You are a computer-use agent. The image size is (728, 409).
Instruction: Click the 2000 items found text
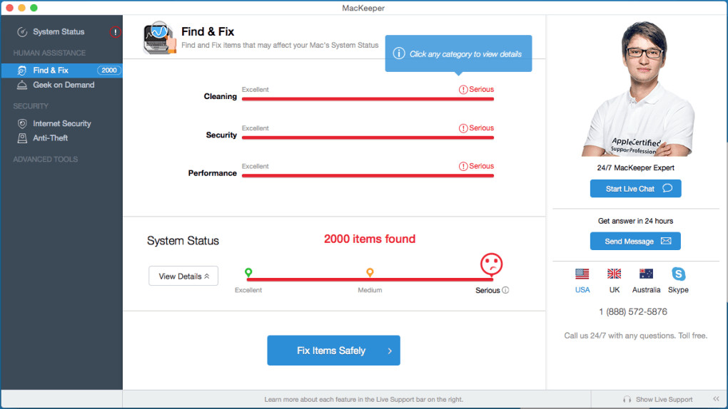click(x=370, y=239)
